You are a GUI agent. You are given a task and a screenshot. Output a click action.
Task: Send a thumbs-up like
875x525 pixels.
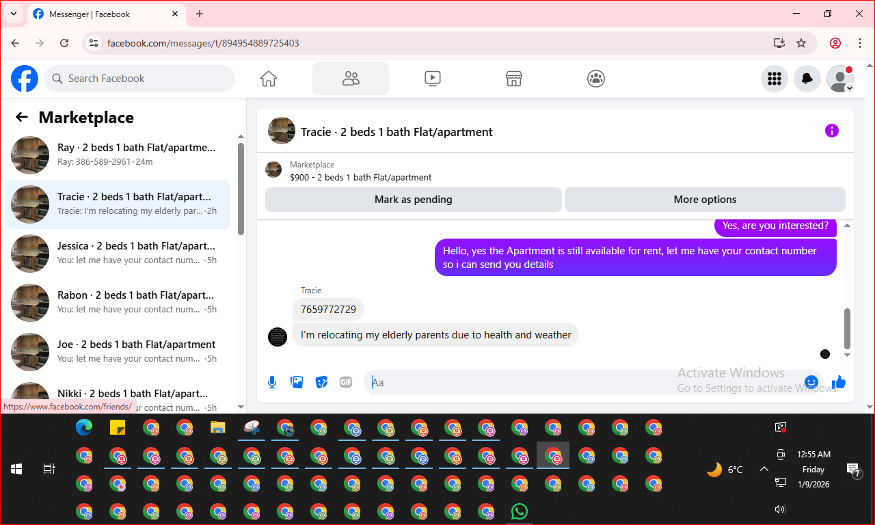pyautogui.click(x=839, y=382)
